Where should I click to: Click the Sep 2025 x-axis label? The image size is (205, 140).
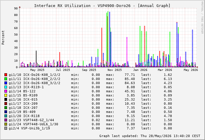(x=89, y=70)
